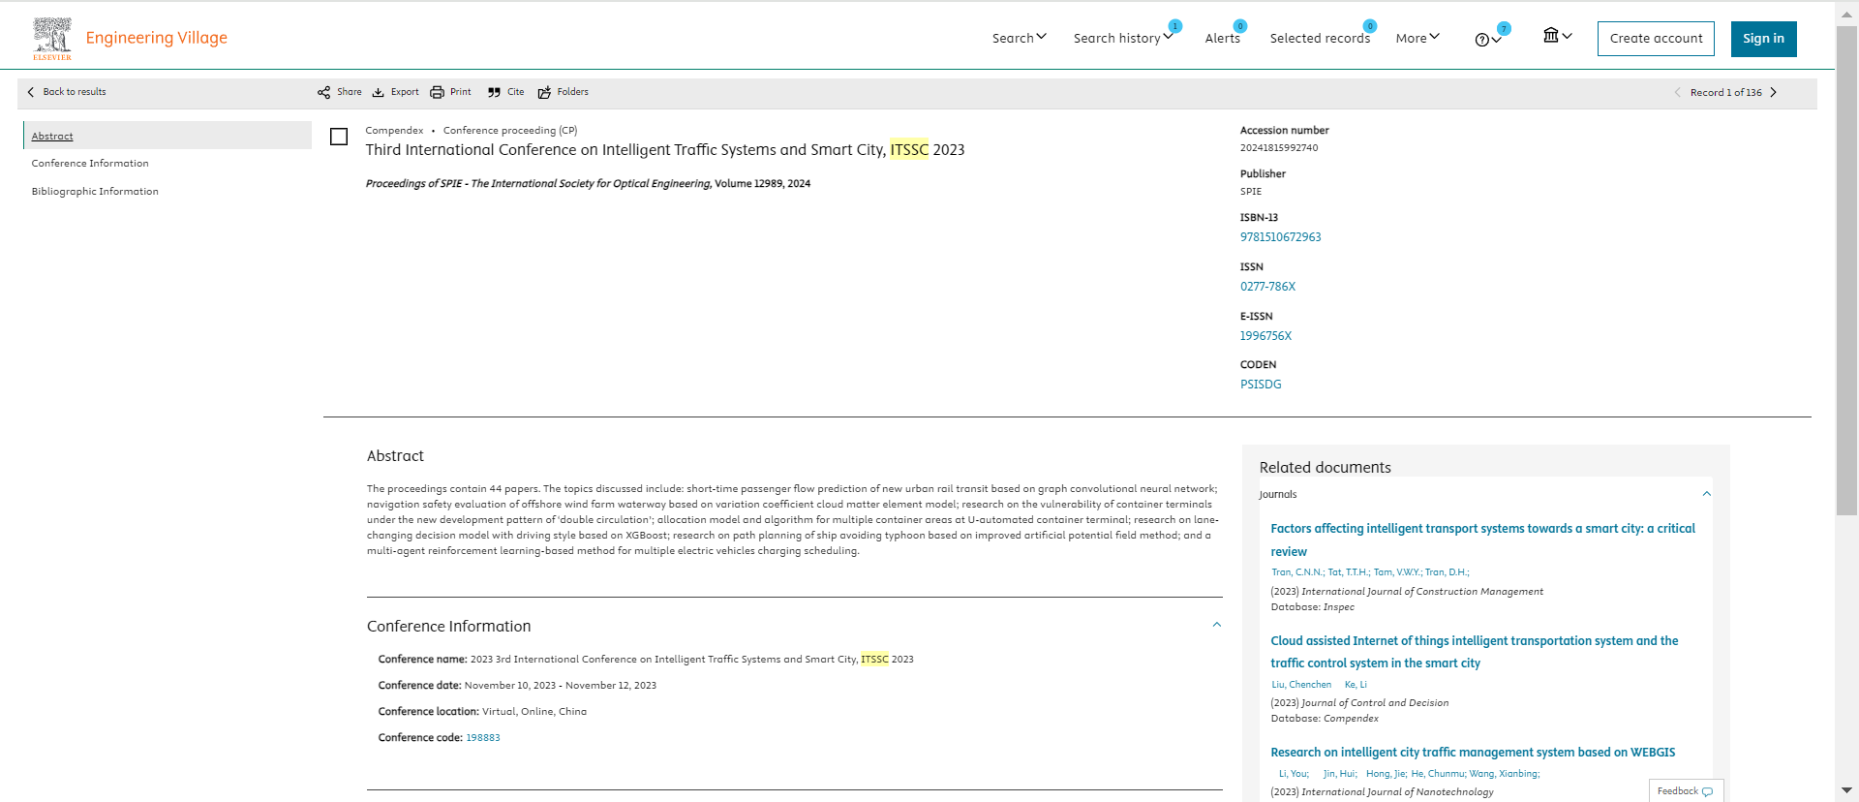Click the Selected records count badge
Screen dimensions: 1859x802
click(x=1370, y=26)
